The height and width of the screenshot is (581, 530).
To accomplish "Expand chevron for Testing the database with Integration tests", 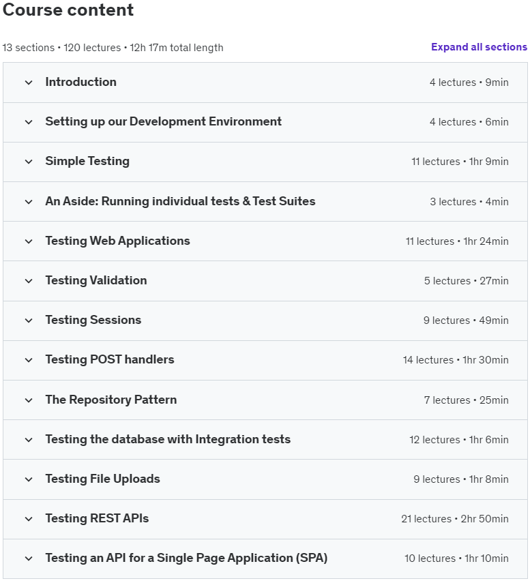I will click(29, 440).
